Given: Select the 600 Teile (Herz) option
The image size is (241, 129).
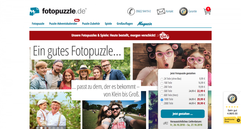Looking at the screenshot, I should tap(162, 95).
